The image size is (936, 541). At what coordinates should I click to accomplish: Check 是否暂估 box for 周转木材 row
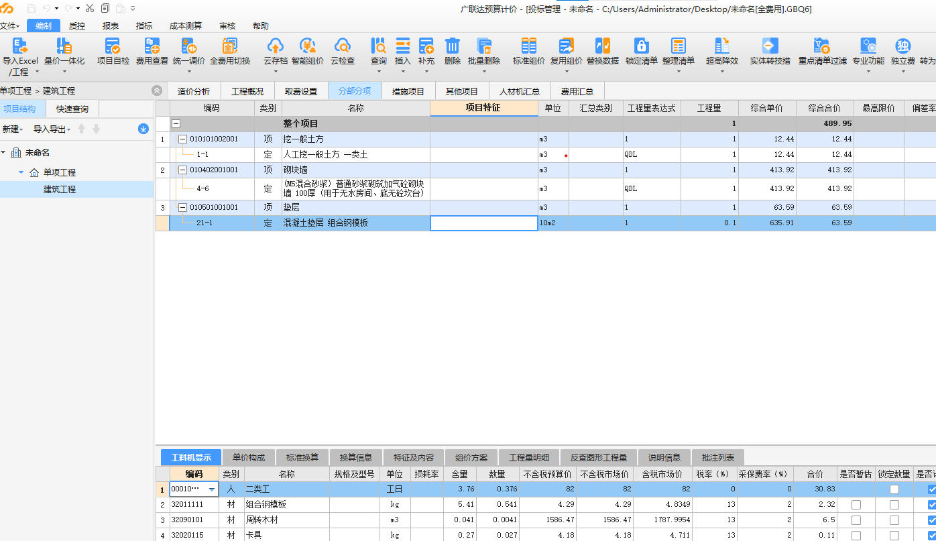click(x=856, y=520)
